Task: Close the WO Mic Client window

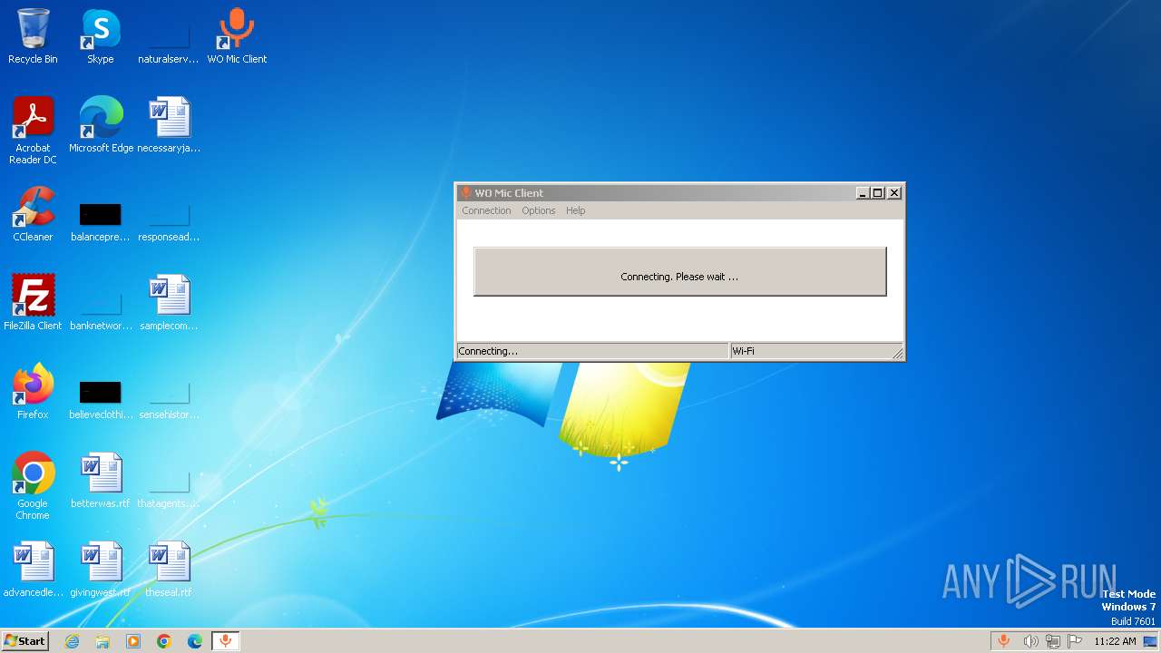Action: [894, 193]
